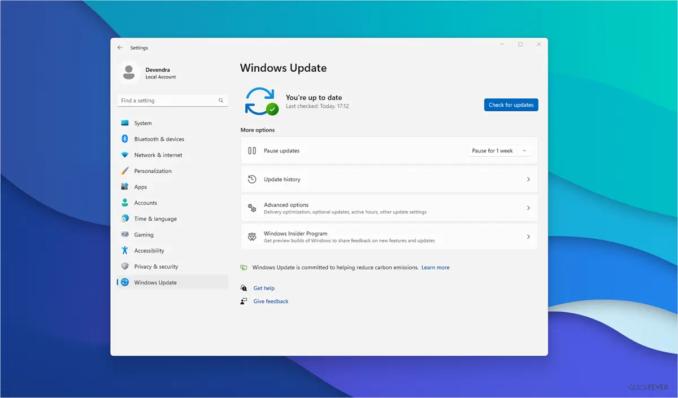This screenshot has height=398, width=678.
Task: Maximize the Settings window
Action: pyautogui.click(x=520, y=44)
